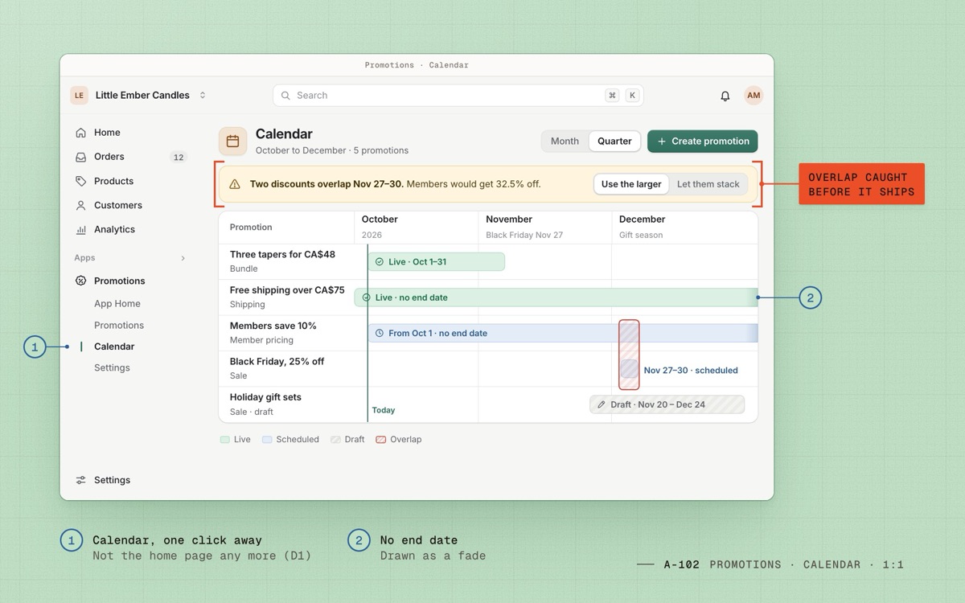Click the 'Nov 27–30 · scheduled' label

(691, 371)
